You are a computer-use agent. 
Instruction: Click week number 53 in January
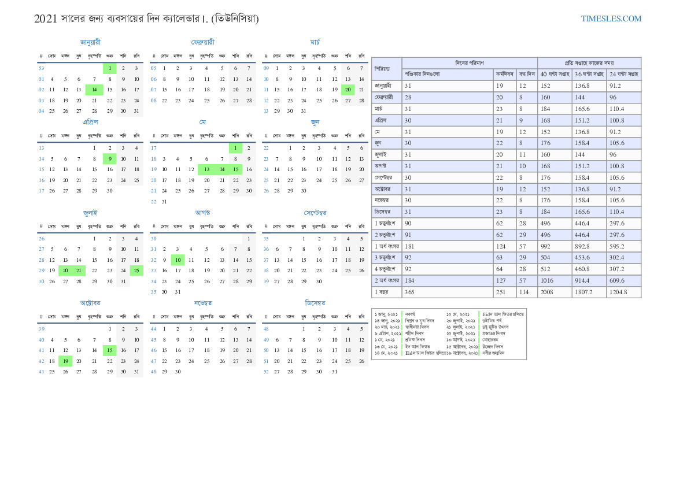tap(41, 68)
